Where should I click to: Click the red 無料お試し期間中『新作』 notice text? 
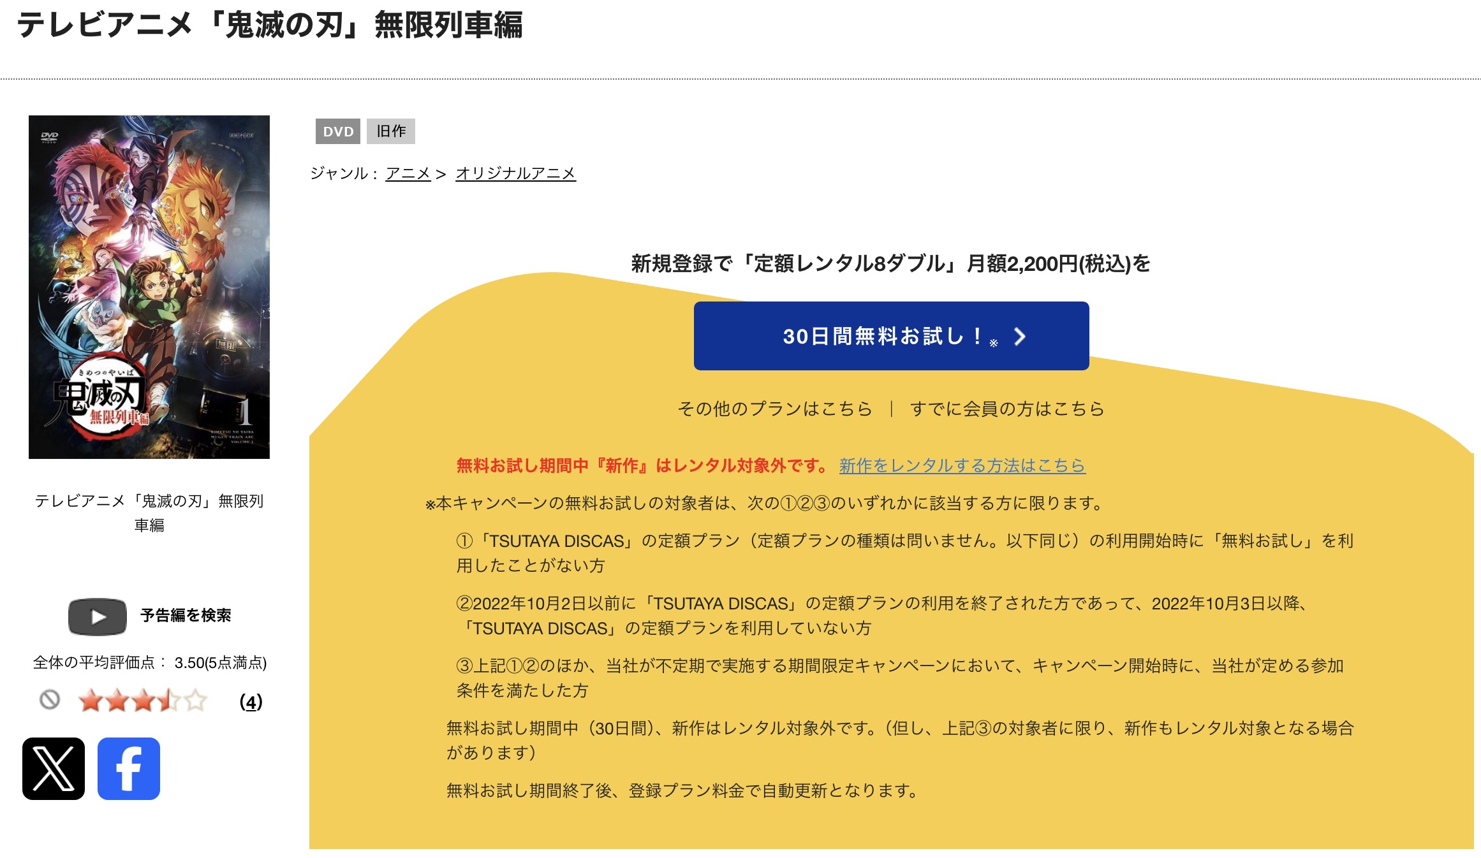point(643,465)
